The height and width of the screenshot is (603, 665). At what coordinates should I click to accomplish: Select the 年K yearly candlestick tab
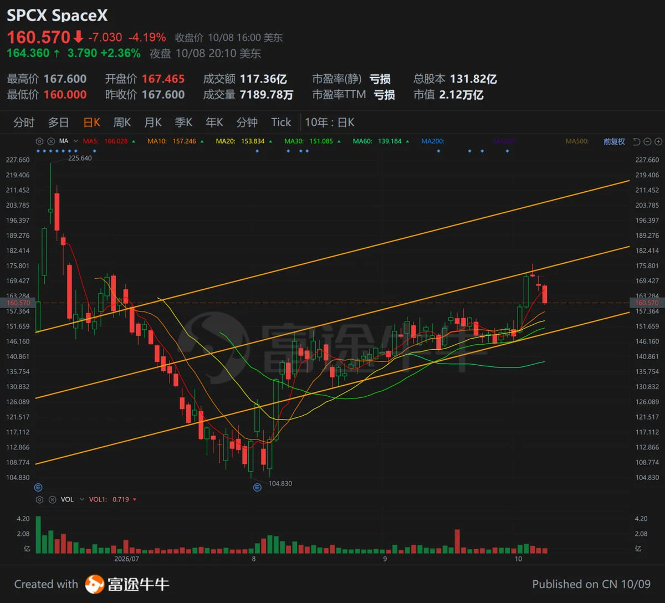click(214, 122)
